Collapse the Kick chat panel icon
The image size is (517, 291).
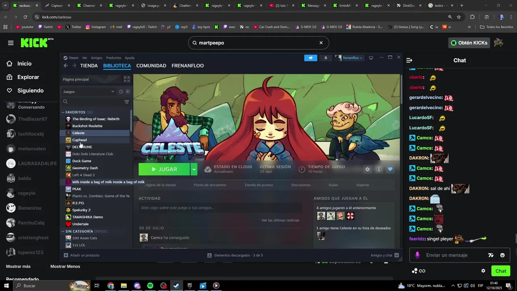pos(409,60)
